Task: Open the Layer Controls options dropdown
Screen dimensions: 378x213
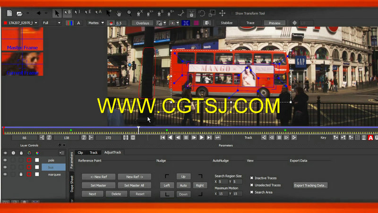Action: click(61, 153)
